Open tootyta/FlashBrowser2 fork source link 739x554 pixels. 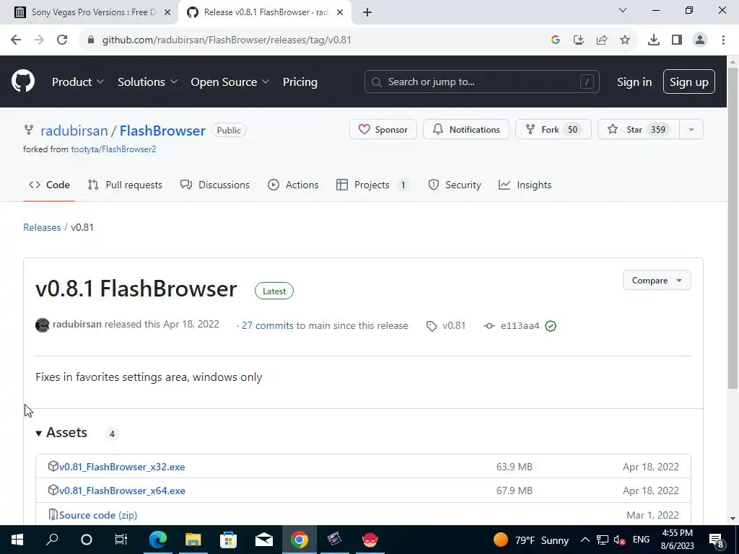(113, 149)
